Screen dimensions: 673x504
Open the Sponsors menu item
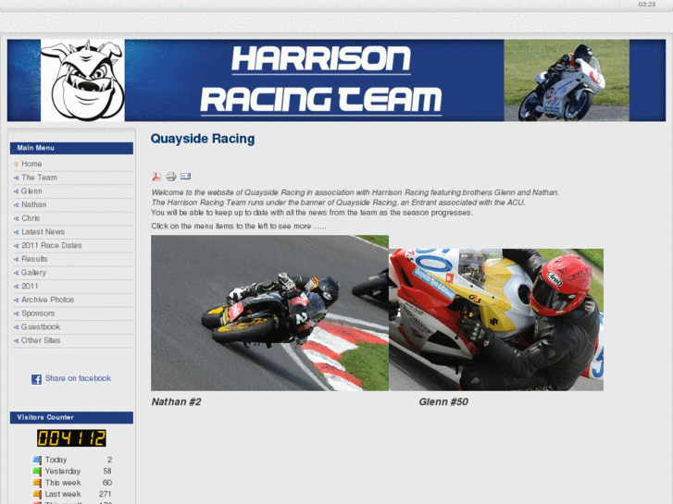pyautogui.click(x=38, y=313)
